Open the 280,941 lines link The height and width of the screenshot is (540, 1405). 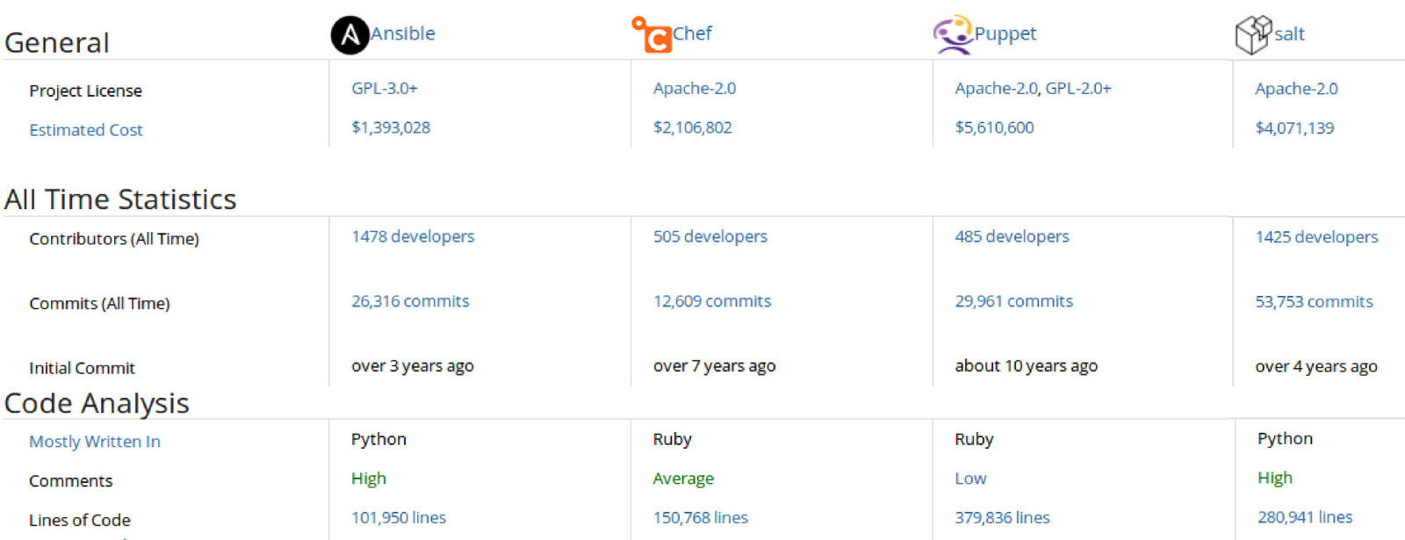tap(1305, 517)
